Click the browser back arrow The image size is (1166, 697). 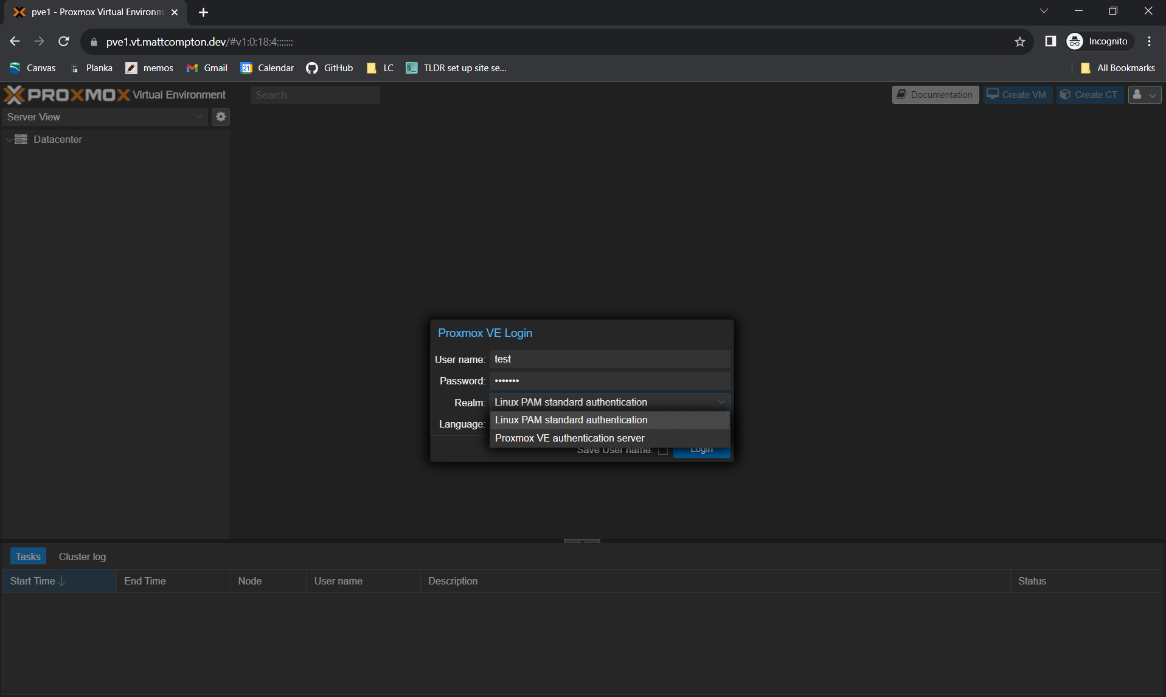tap(15, 41)
